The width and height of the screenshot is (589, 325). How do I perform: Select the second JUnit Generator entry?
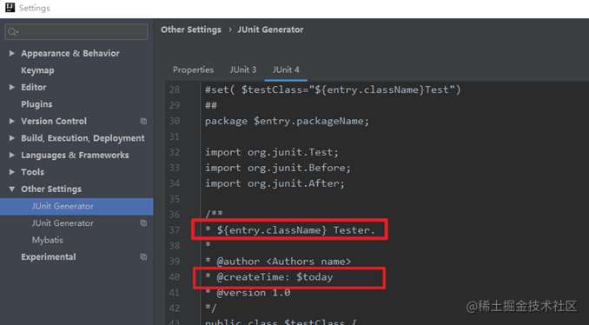pos(63,223)
